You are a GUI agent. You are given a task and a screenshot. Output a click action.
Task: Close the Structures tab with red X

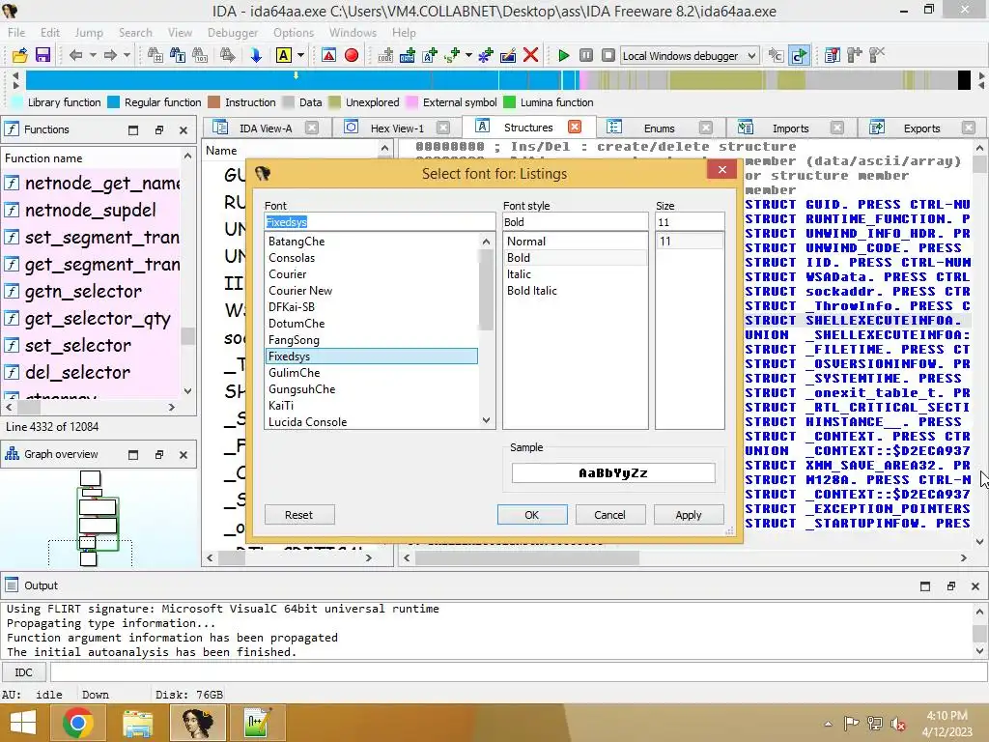[575, 127]
